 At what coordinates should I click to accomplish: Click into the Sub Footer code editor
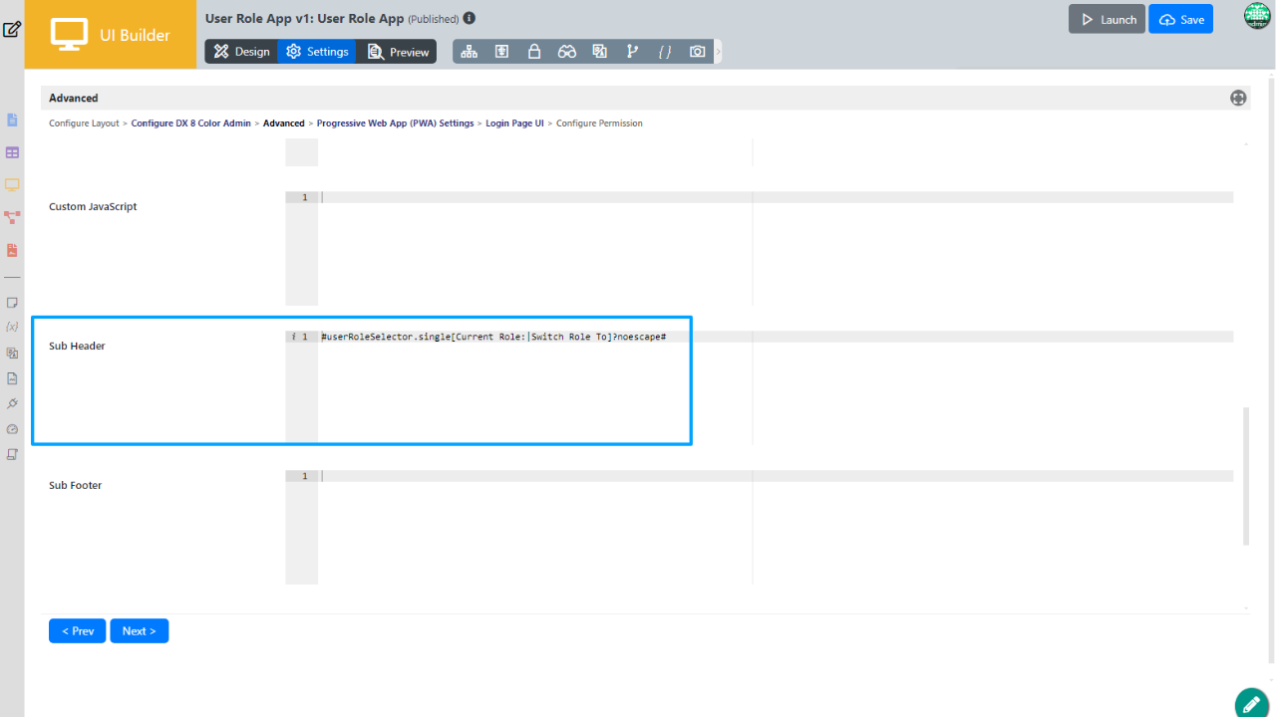(698, 528)
